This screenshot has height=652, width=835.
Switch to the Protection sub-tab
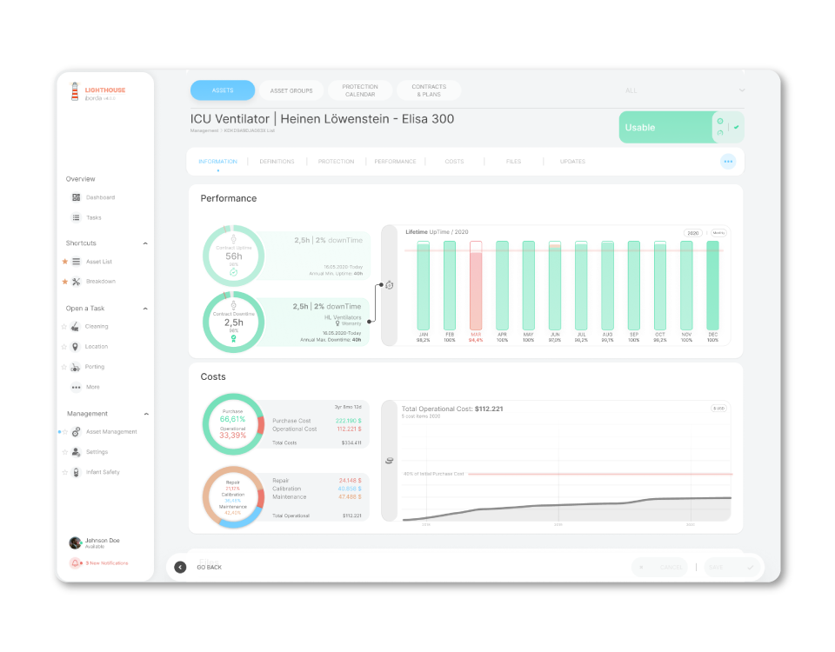tap(336, 162)
